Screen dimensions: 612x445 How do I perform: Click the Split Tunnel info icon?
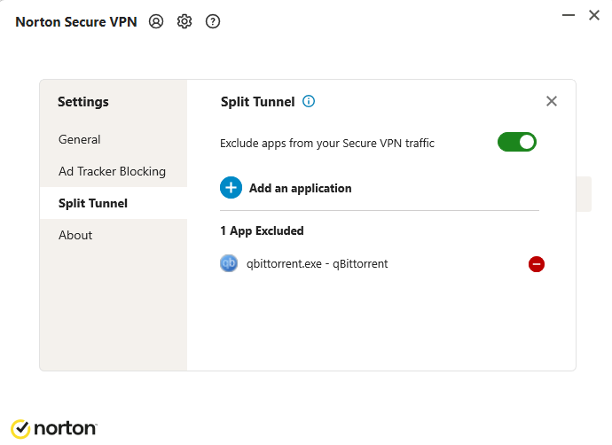pyautogui.click(x=309, y=101)
